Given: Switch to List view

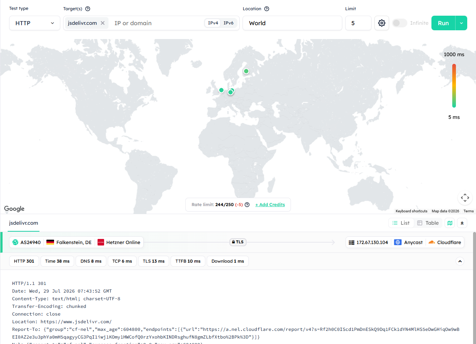Looking at the screenshot, I should coord(401,223).
